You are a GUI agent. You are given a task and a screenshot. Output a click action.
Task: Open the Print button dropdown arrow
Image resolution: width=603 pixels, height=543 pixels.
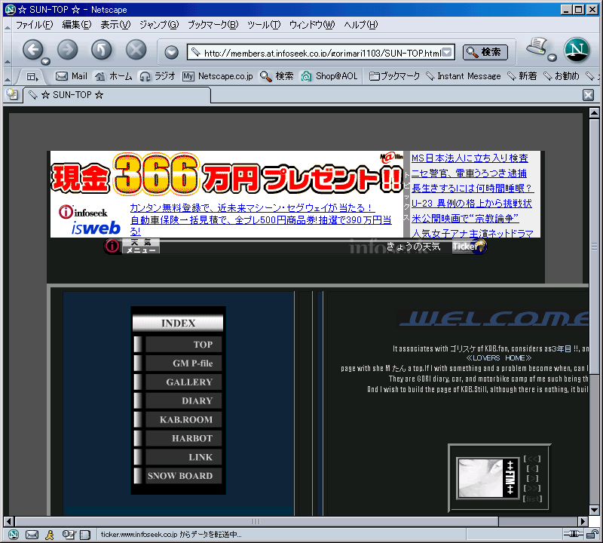[x=552, y=58]
